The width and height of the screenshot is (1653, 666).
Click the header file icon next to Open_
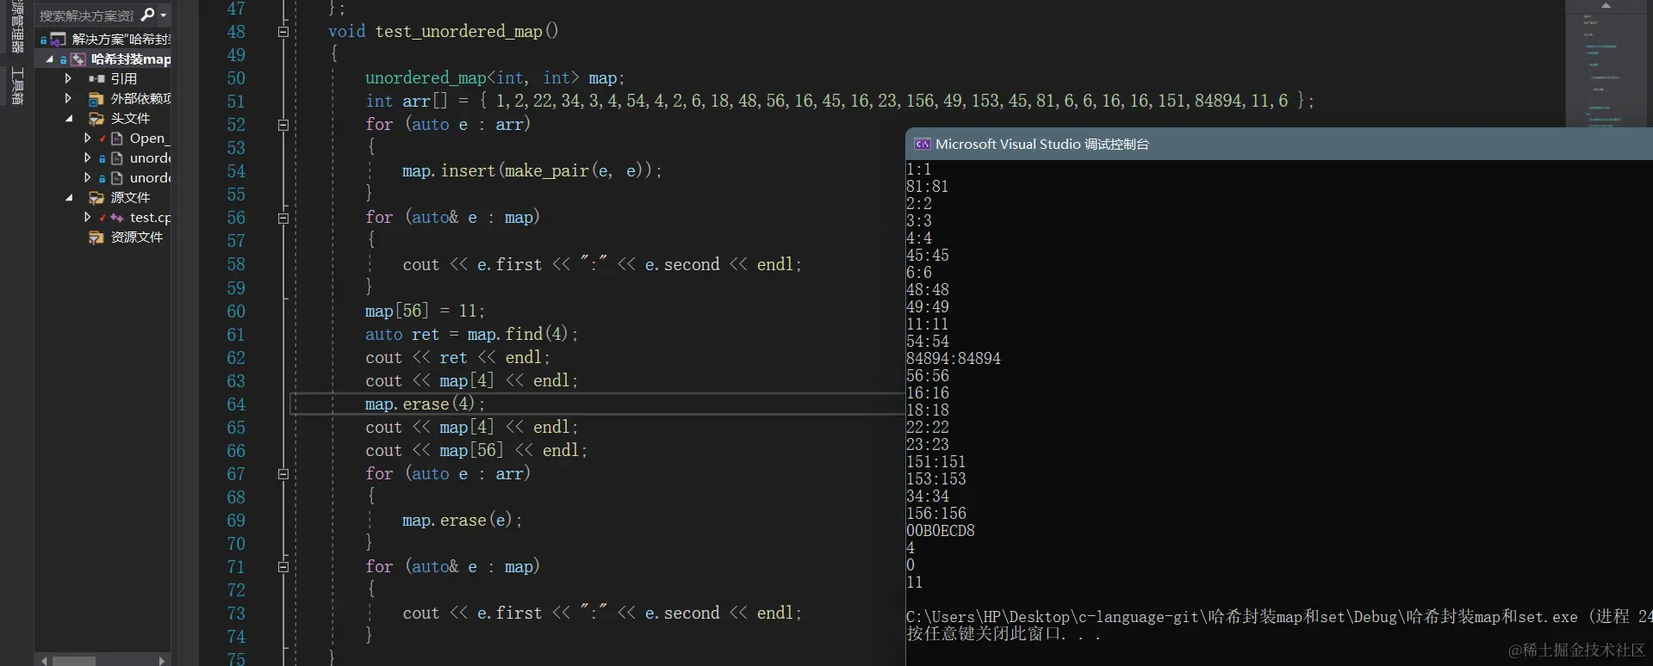tap(117, 138)
